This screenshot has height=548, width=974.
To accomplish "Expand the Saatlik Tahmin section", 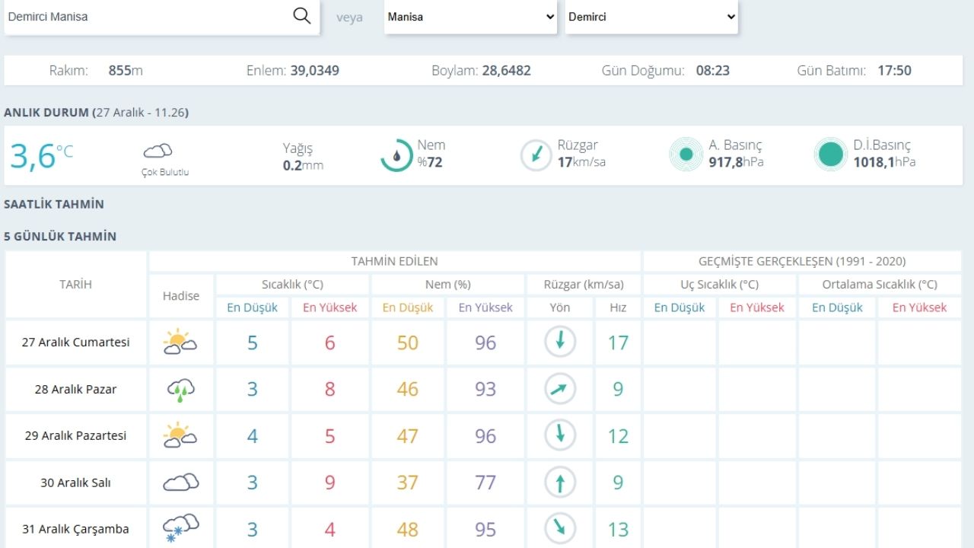I will (54, 204).
